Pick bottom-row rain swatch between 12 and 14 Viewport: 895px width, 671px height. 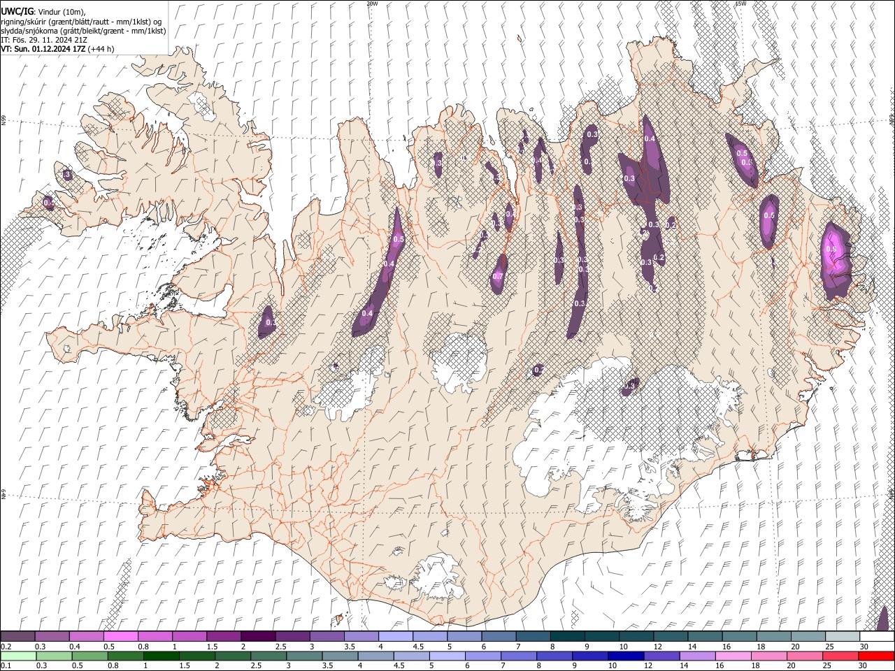click(x=661, y=656)
